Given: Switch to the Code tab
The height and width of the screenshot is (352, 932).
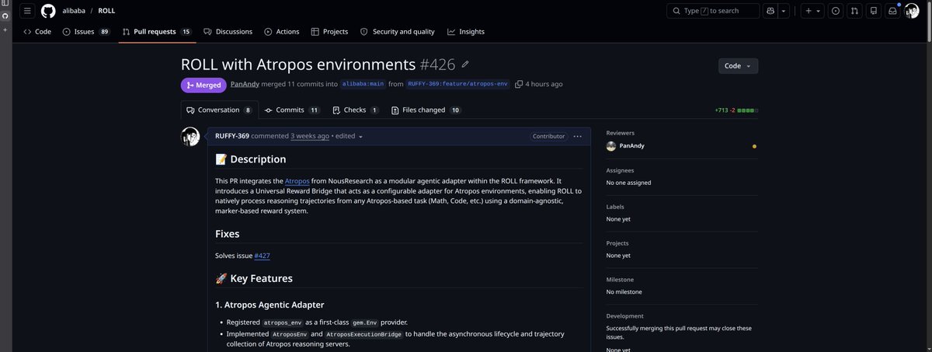Looking at the screenshot, I should tap(37, 32).
